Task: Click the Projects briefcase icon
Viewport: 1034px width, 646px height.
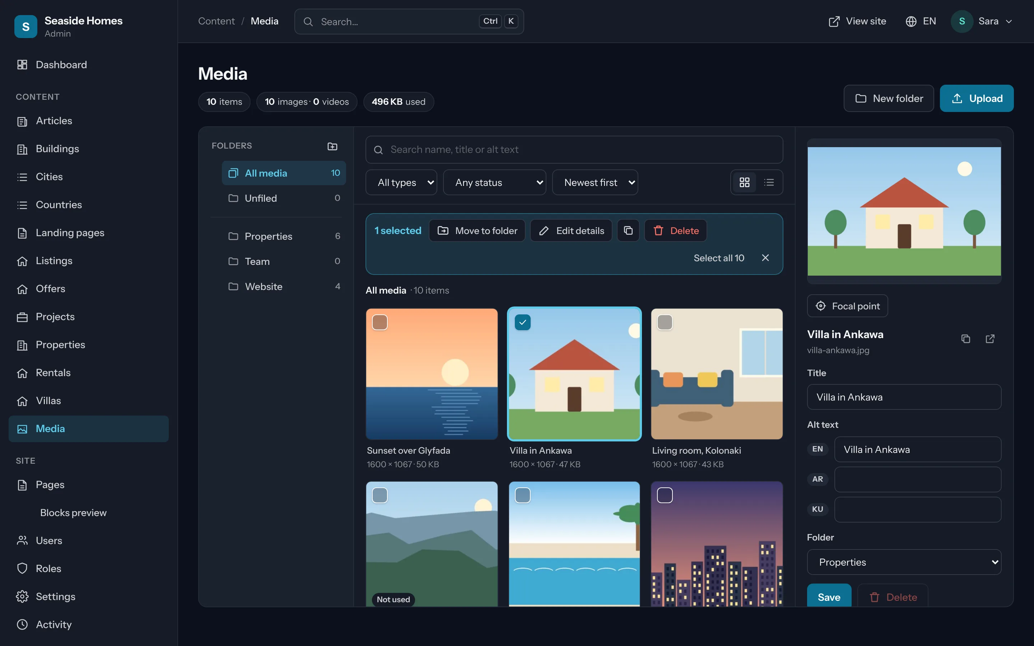Action: [22, 317]
